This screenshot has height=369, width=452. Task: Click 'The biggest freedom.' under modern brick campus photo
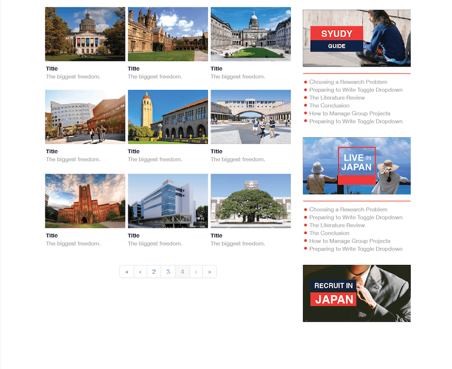[73, 159]
